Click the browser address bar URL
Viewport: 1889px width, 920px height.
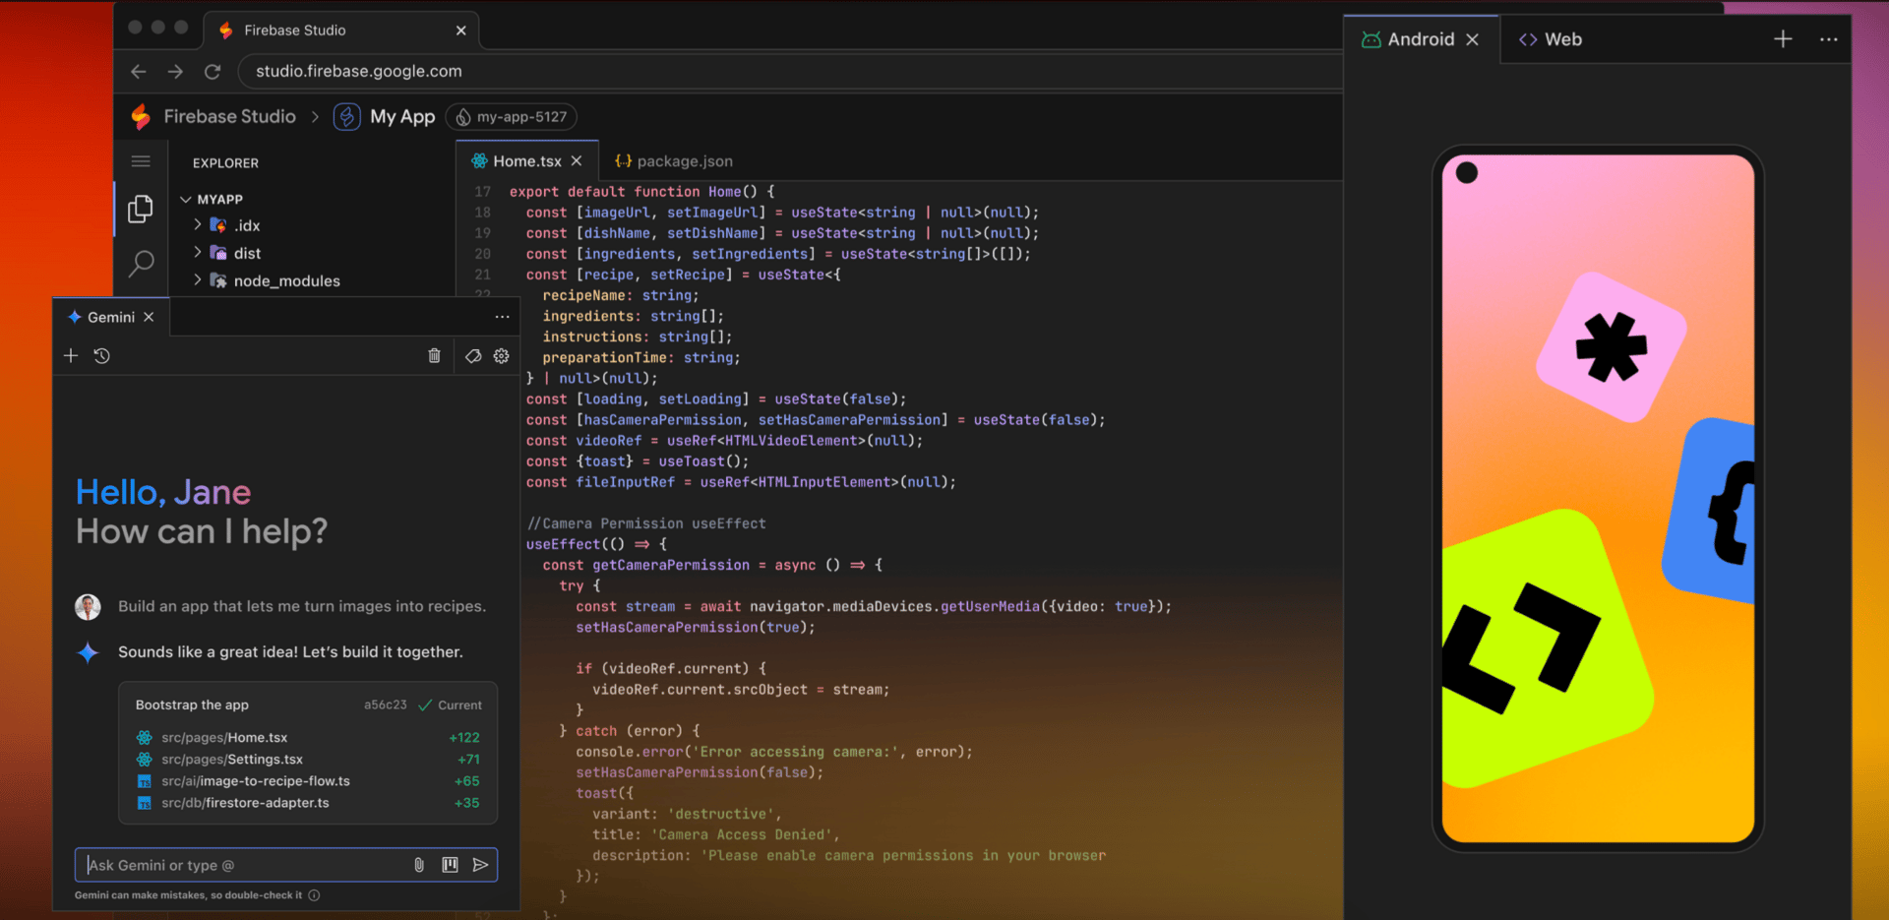pyautogui.click(x=359, y=72)
